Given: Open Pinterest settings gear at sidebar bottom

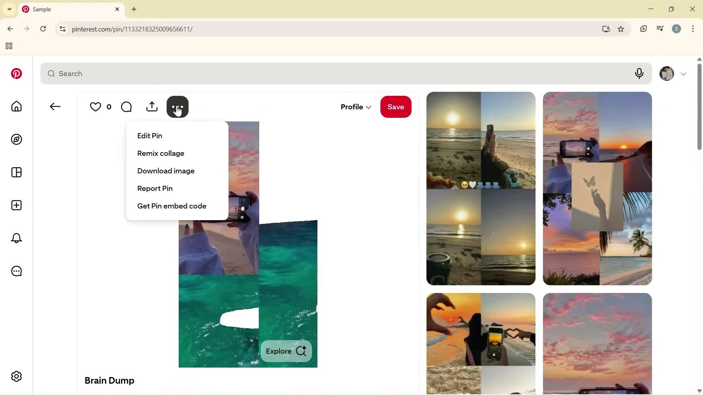Looking at the screenshot, I should point(16,376).
